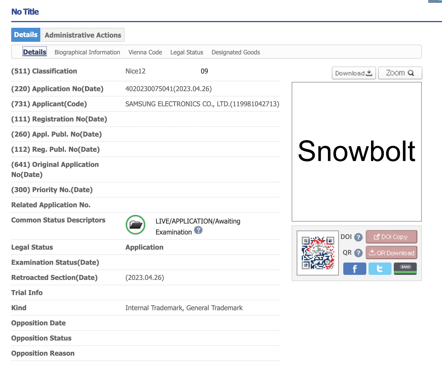Viewport: 442px width, 368px height.
Task: Download the trademark image
Action: (x=354, y=73)
